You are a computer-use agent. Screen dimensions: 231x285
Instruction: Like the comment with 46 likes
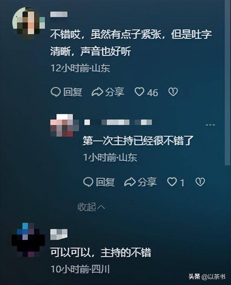pyautogui.click(x=140, y=92)
